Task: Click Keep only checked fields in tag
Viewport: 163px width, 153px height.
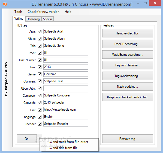Action: 128,97
